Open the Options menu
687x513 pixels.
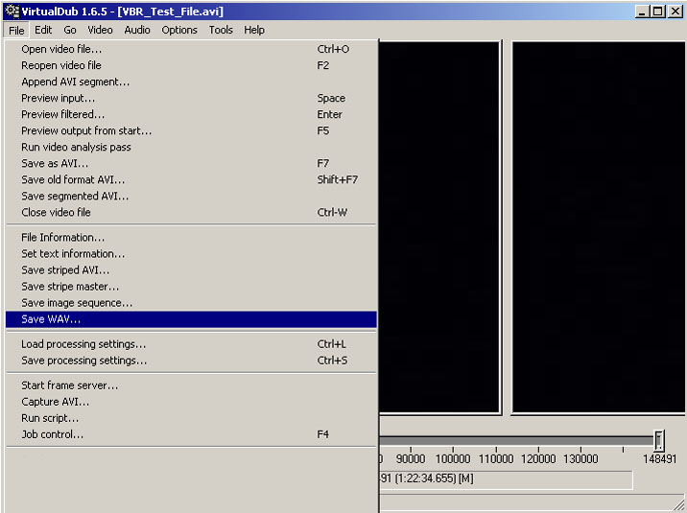tap(179, 30)
